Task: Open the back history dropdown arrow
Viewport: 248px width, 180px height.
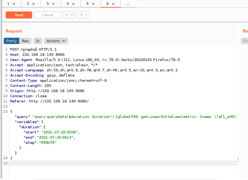Action: coord(72,15)
